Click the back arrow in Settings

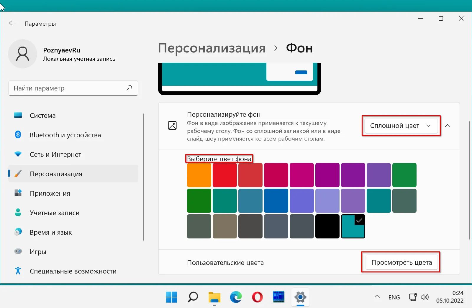pos(12,23)
